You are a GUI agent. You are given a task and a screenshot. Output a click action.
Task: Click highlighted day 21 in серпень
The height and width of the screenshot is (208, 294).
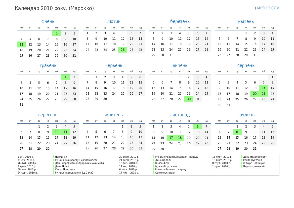tap(263, 94)
